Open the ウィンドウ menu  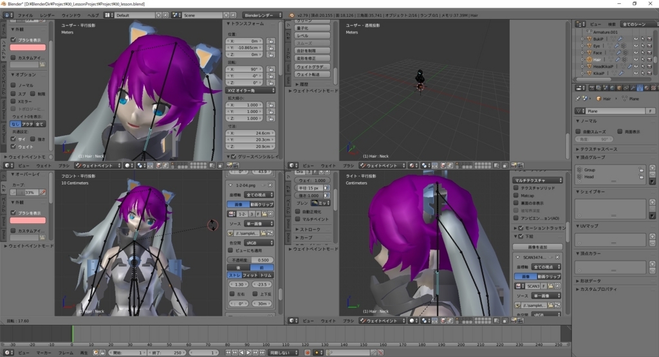[71, 15]
